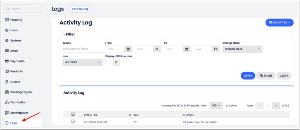This screenshot has height=130, width=300.
Task: Click the Booking Engine calendar icon
Action: [x=7, y=92]
